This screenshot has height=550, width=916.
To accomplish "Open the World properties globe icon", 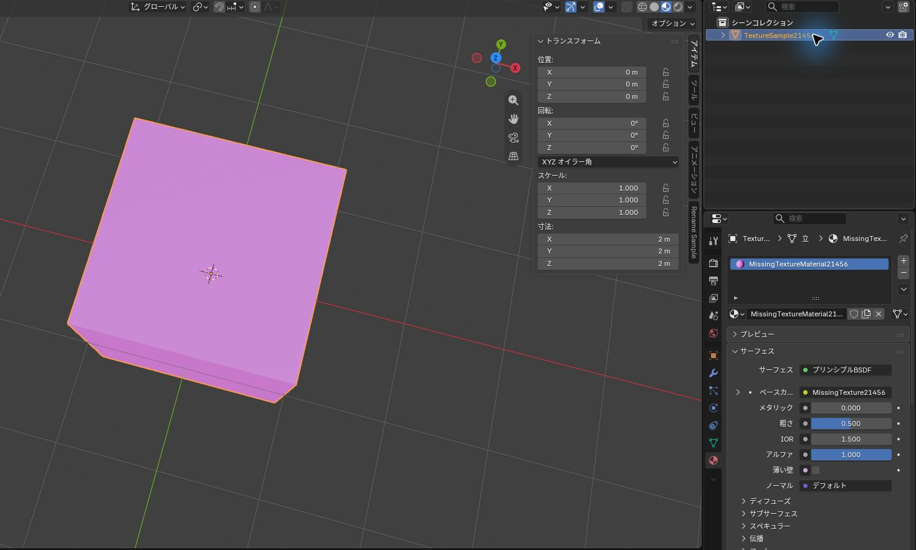I will [713, 333].
